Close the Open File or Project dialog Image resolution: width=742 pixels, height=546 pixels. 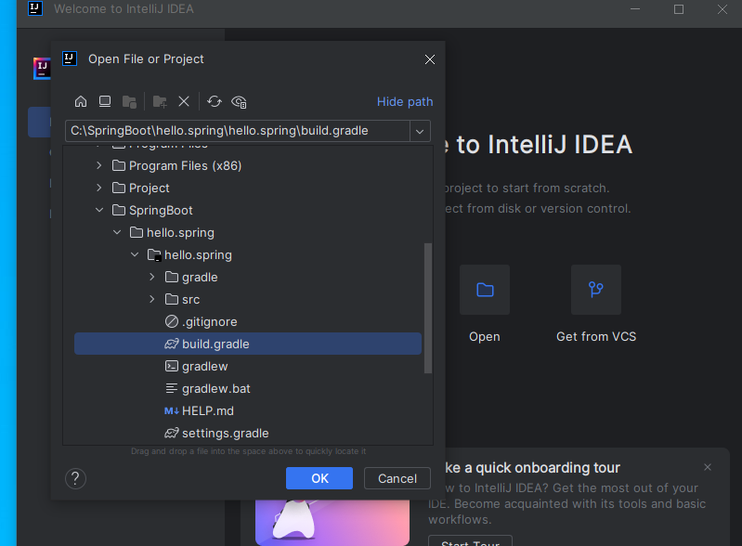(x=430, y=59)
